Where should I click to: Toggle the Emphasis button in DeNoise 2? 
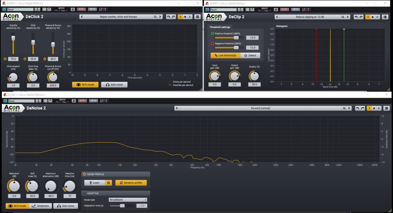(x=40, y=206)
